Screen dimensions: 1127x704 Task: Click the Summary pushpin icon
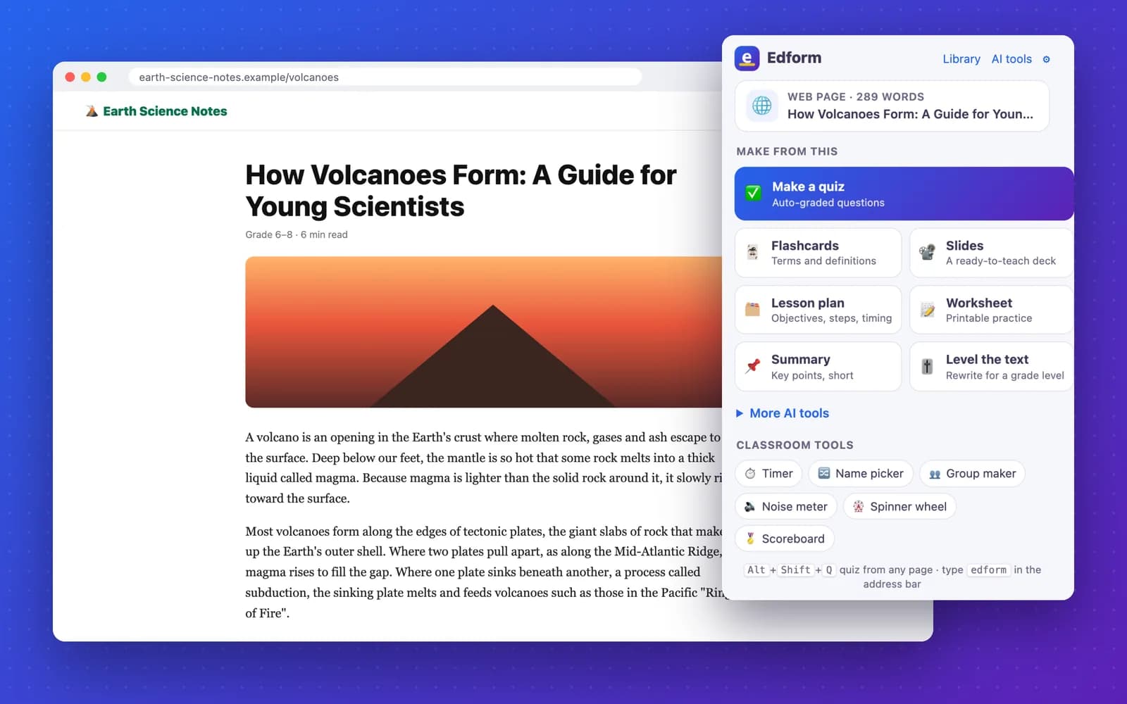pos(752,366)
